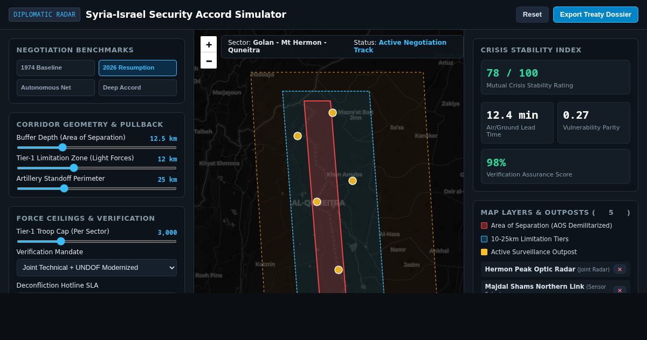Click outpost marker near Khan Arnaba
Image resolution: width=647 pixels, height=340 pixels.
point(353,181)
